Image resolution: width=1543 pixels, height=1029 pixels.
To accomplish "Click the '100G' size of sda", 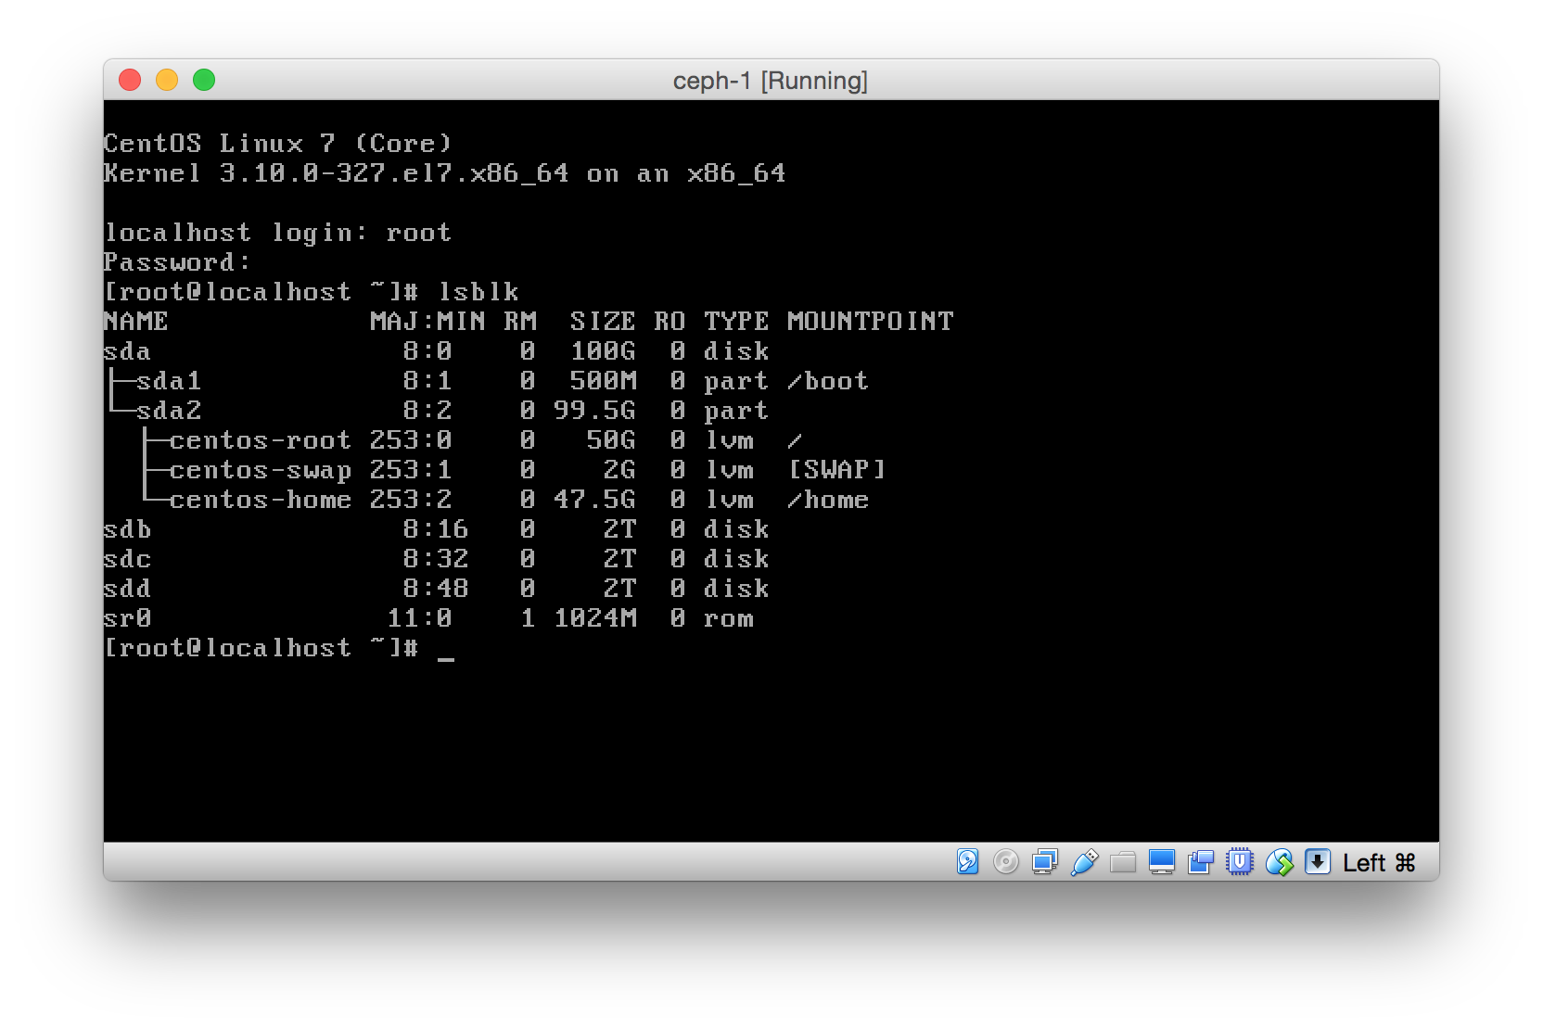I will click(x=603, y=351).
